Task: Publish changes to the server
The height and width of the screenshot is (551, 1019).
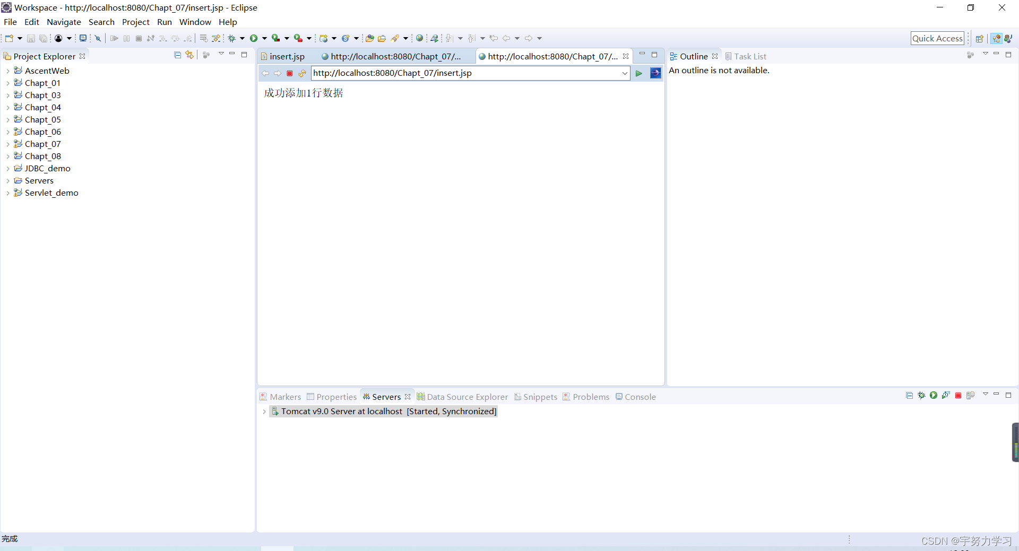Action: click(x=971, y=396)
